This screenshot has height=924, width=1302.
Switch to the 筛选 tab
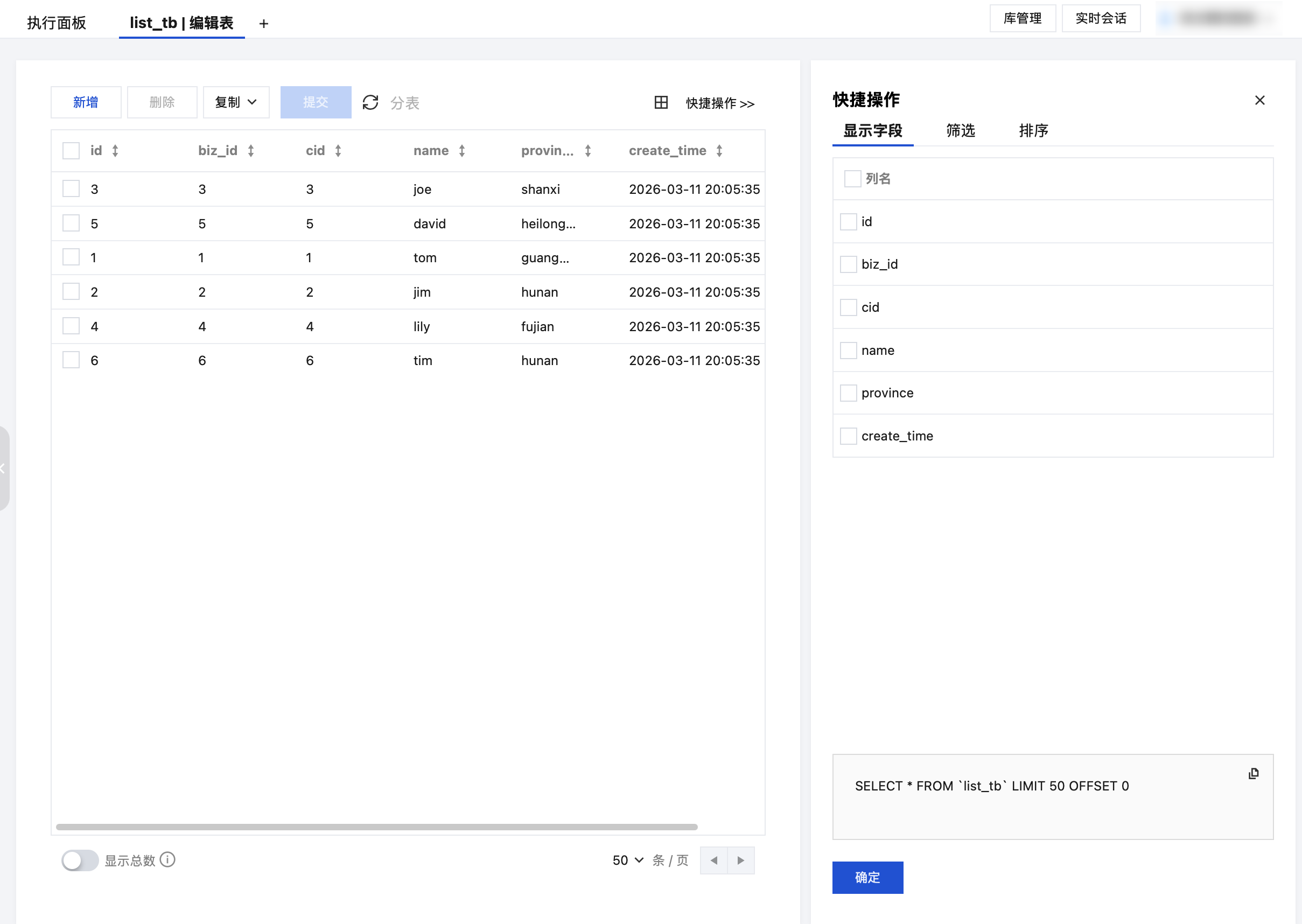click(x=960, y=131)
